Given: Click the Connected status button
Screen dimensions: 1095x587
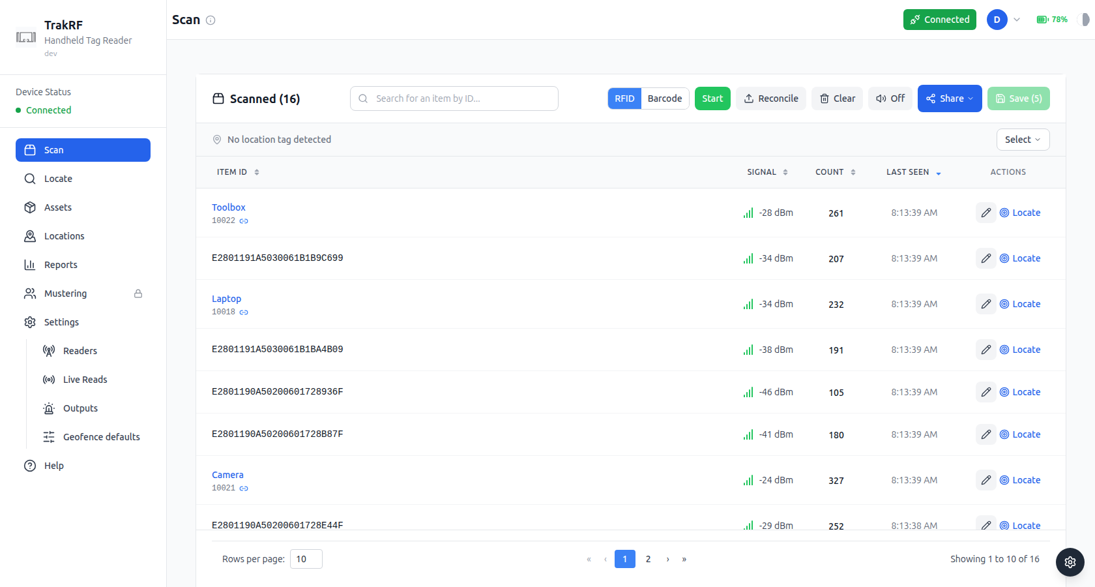Looking at the screenshot, I should tap(939, 20).
